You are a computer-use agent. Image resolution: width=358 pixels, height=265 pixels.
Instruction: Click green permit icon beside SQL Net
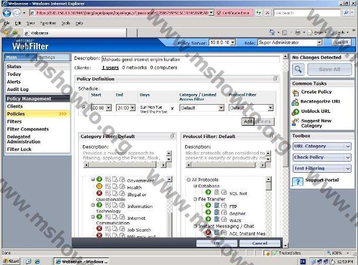pos(208,192)
